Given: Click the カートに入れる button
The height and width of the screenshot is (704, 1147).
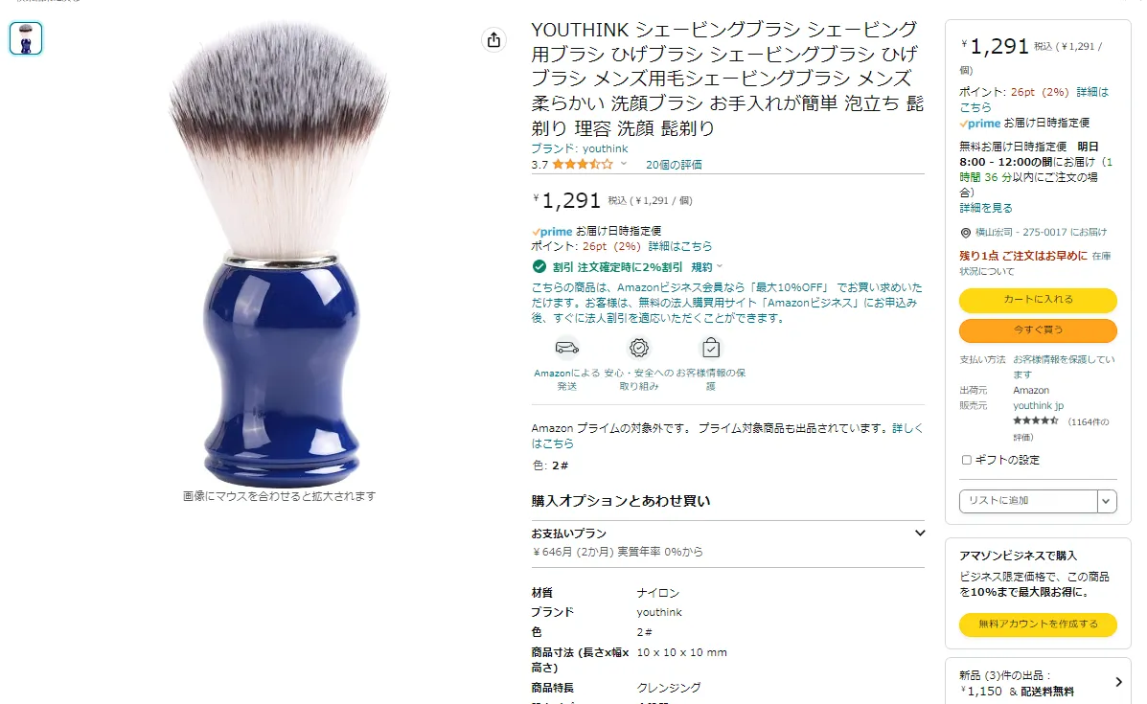Looking at the screenshot, I should [1037, 300].
